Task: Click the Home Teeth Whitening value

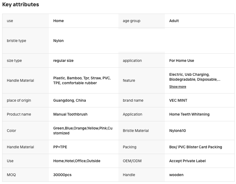Action: [189, 114]
